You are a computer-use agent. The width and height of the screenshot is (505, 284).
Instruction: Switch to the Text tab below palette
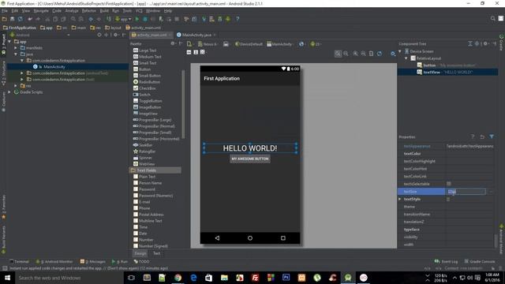[156, 253]
